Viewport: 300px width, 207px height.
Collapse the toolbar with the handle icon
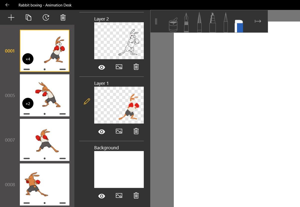pyautogui.click(x=156, y=21)
